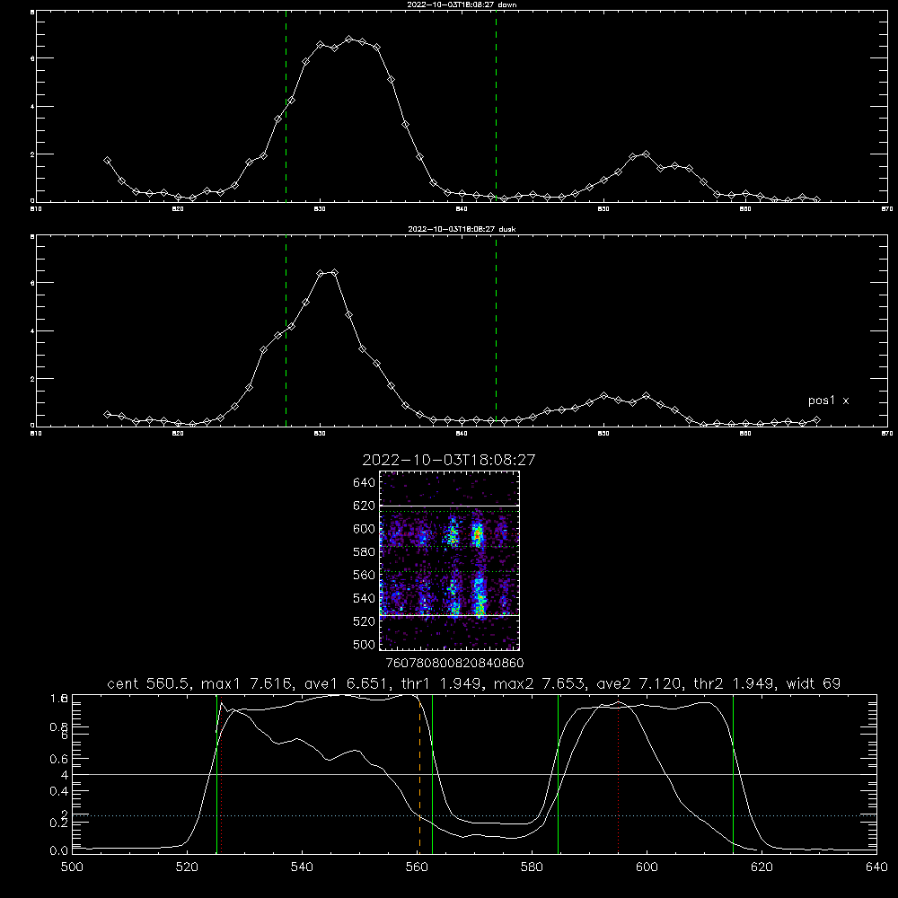Select right green dashed line in dawn plot
The width and height of the screenshot is (898, 898).
(496, 106)
